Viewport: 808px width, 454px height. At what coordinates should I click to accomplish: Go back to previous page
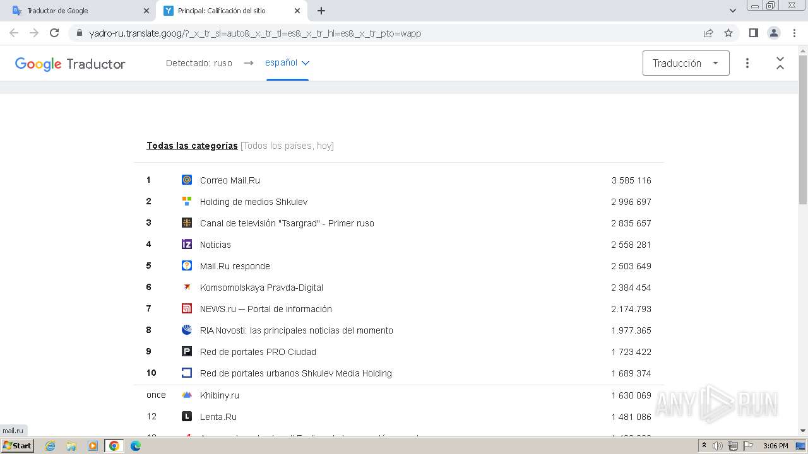14,33
